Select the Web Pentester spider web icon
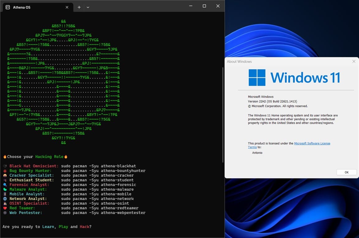This screenshot has height=238, width=359. pos(5,213)
